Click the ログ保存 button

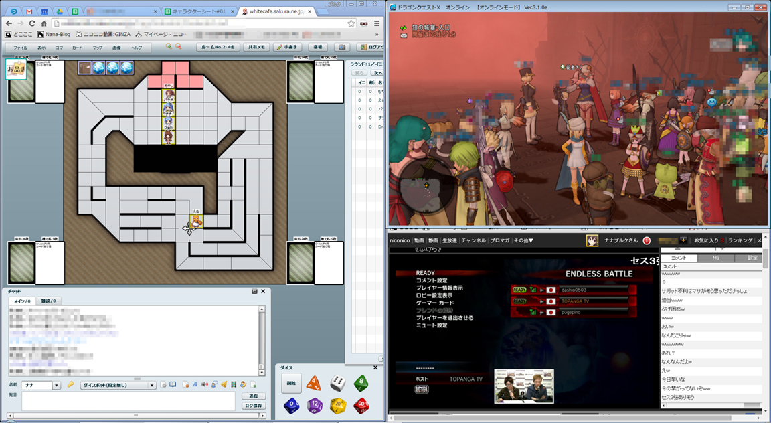(254, 406)
